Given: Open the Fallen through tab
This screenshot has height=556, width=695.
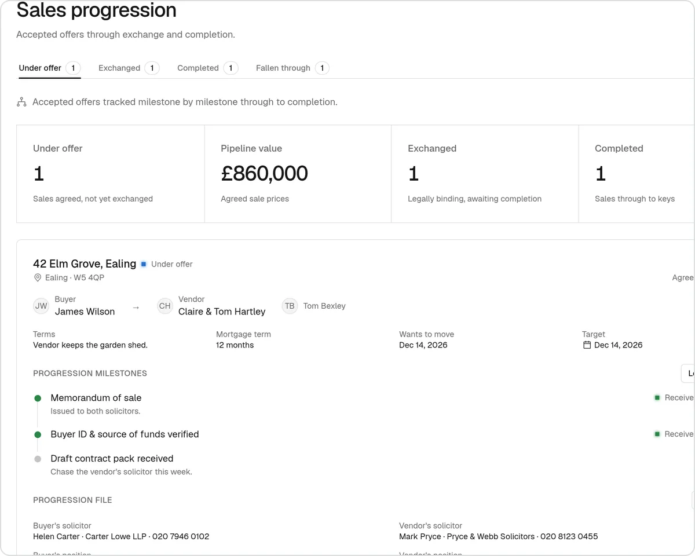Looking at the screenshot, I should click(292, 68).
